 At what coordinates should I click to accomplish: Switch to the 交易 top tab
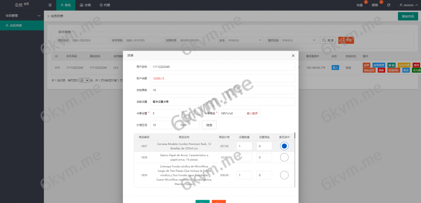[85, 5]
